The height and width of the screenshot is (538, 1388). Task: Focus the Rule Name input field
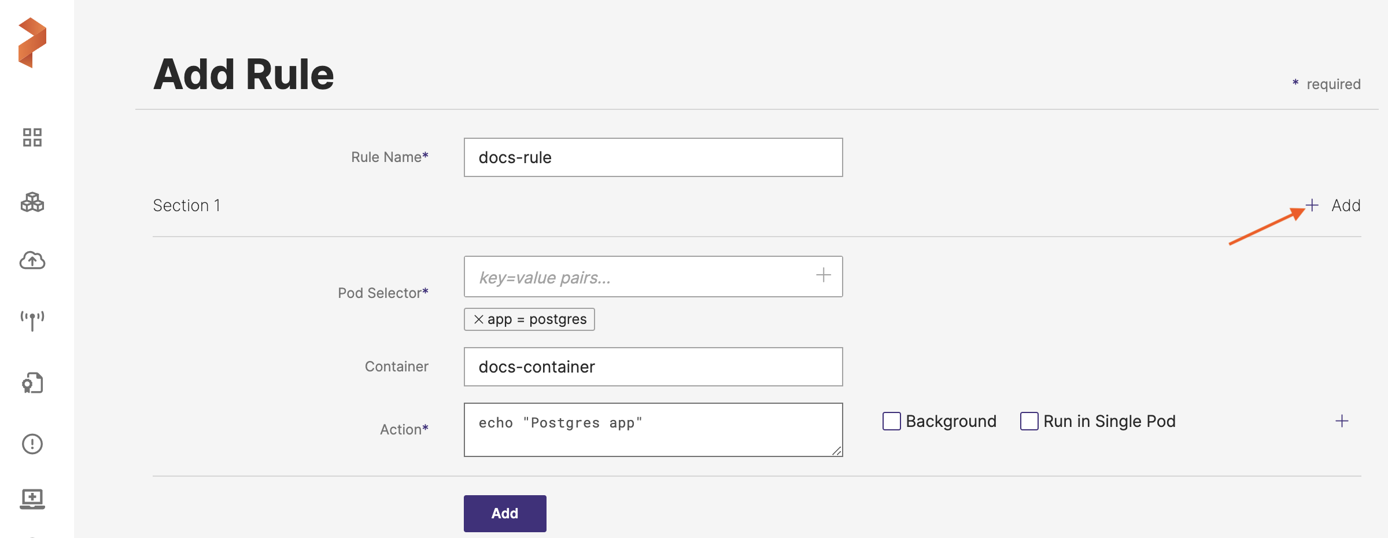pos(653,157)
